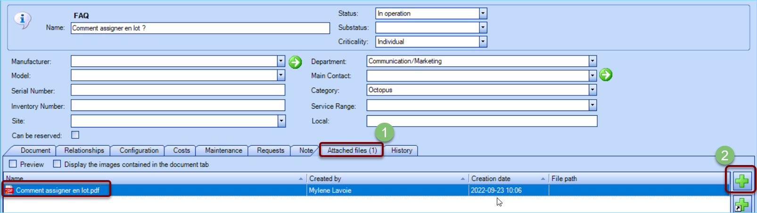This screenshot has height=213, width=757.
Task: Click green arrow next to Main Contact
Action: 606,75
